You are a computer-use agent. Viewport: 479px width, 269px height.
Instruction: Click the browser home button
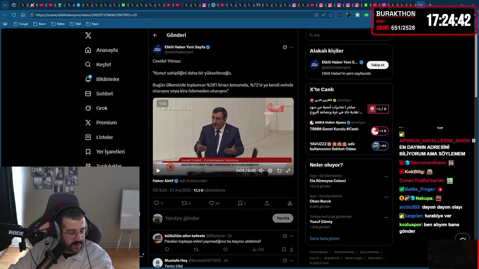pyautogui.click(x=23, y=15)
